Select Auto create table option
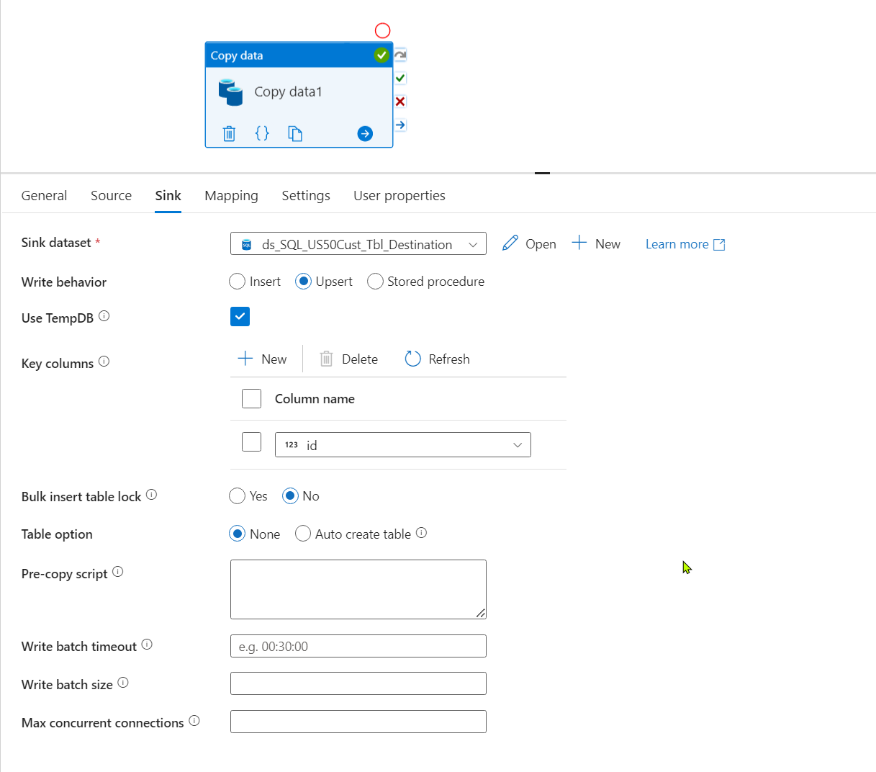 coord(303,534)
